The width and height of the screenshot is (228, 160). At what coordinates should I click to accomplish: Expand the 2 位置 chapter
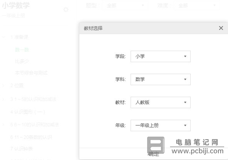pos(3,86)
